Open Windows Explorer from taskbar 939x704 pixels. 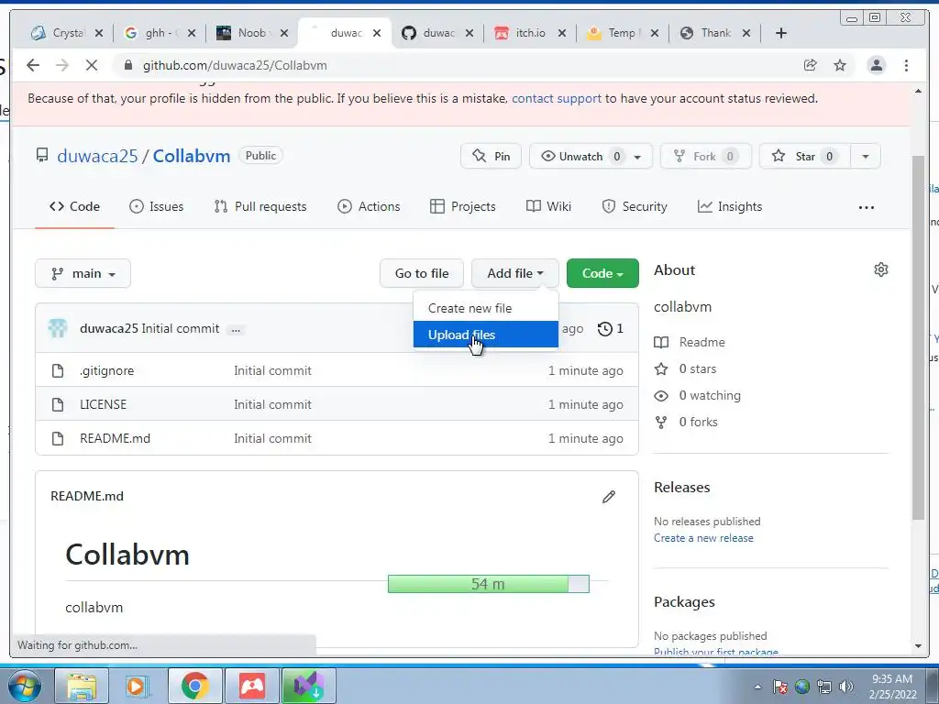click(82, 686)
